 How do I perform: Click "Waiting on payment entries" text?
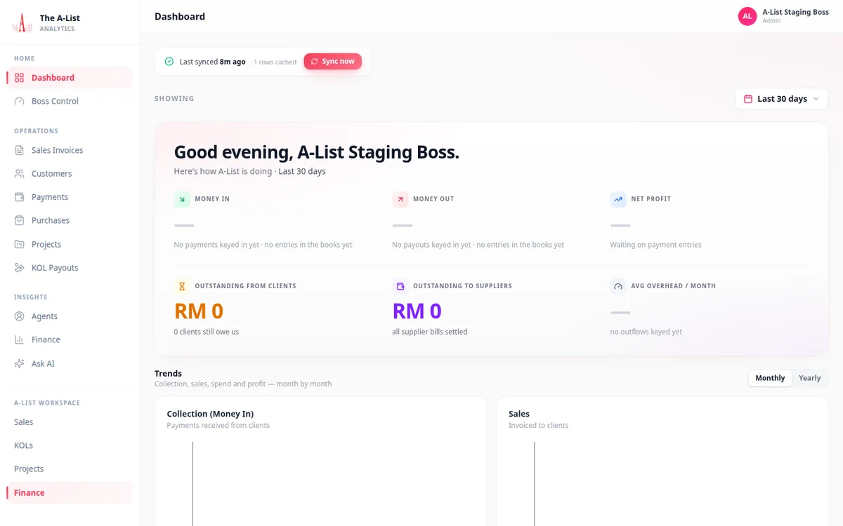(x=656, y=245)
